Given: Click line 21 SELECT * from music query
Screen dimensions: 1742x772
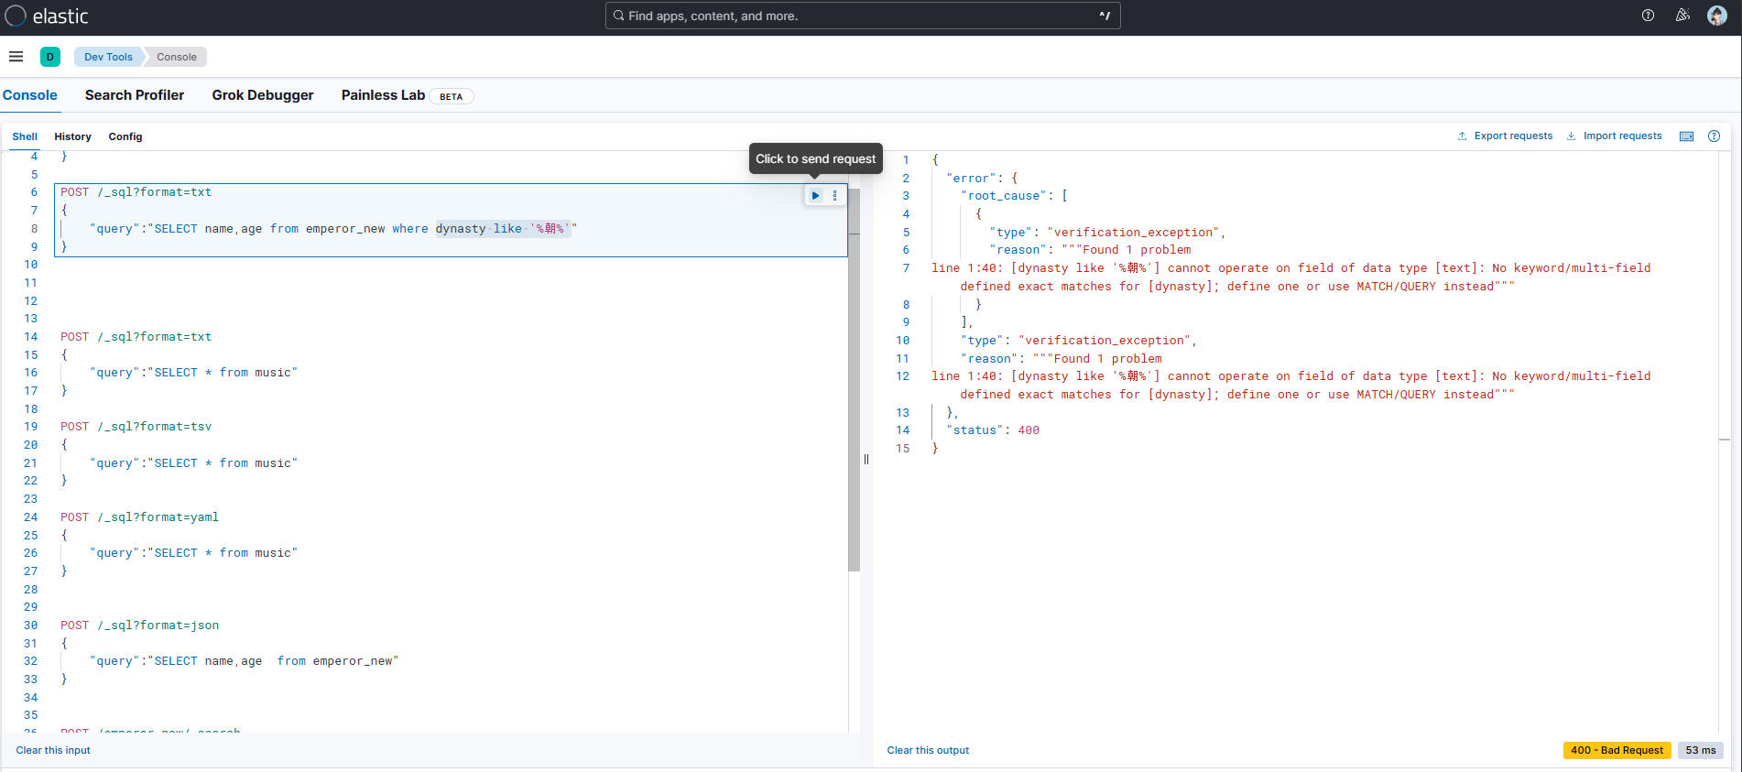Looking at the screenshot, I should click(194, 463).
